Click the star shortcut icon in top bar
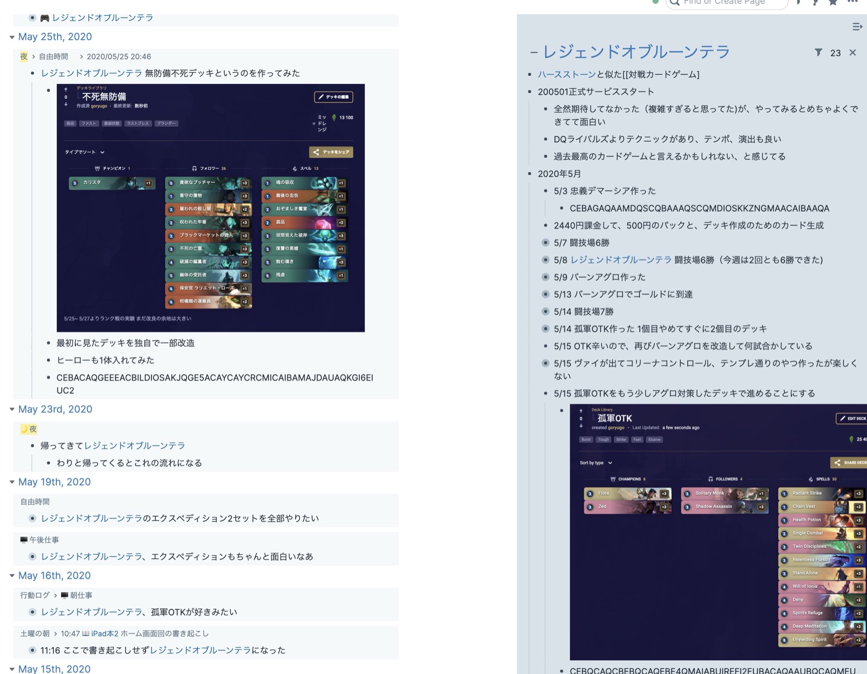Screen dimensions: 867x674 [x=833, y=3]
